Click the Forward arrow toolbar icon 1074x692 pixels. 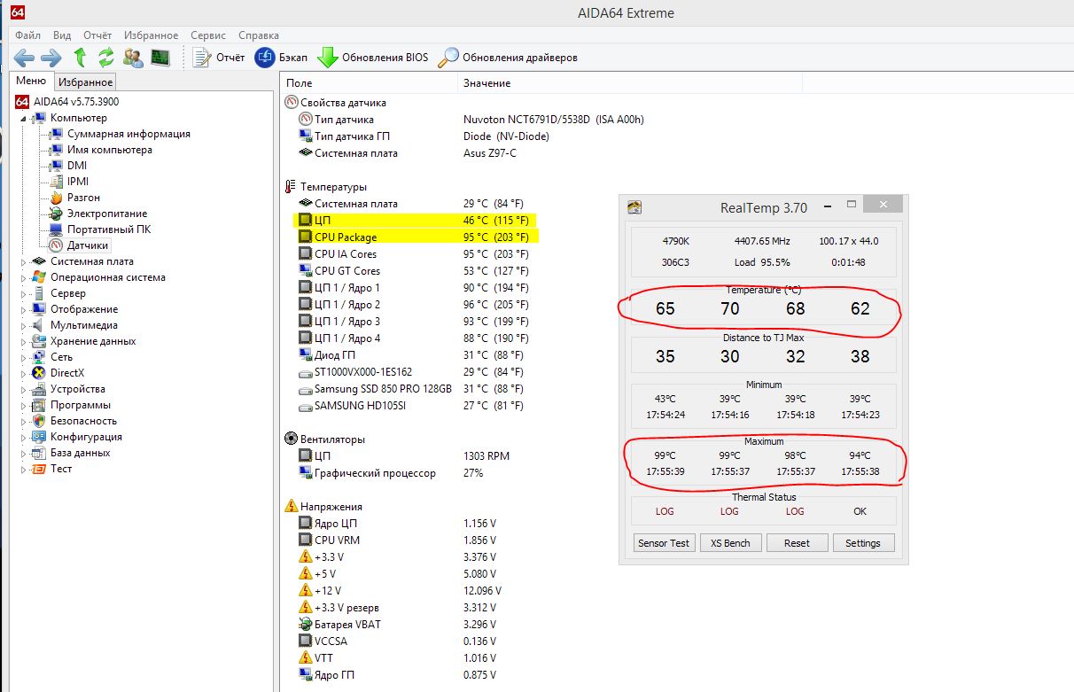coord(51,58)
